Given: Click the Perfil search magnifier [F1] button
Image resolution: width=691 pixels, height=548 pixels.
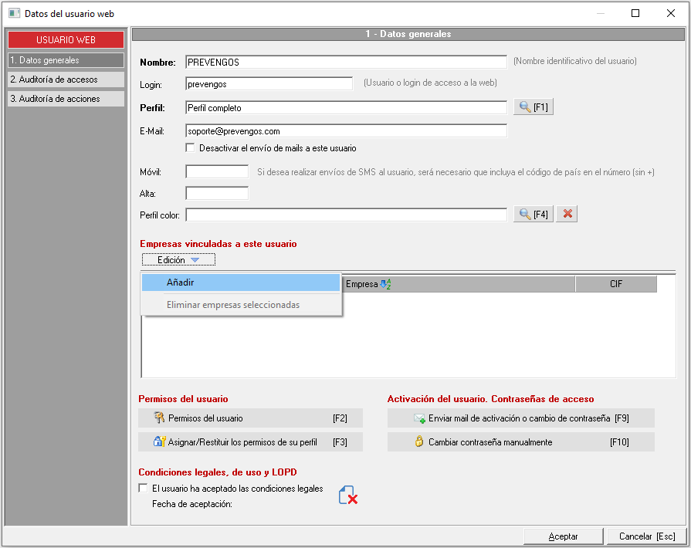Looking at the screenshot, I should pos(533,107).
